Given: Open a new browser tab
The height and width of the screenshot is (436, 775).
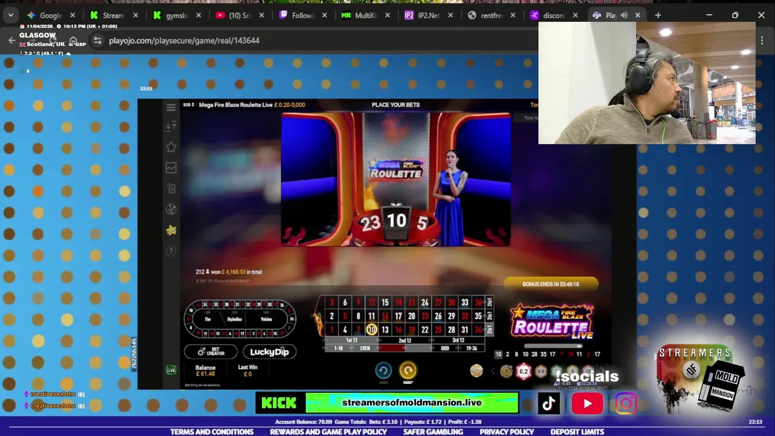Looking at the screenshot, I should 658,15.
